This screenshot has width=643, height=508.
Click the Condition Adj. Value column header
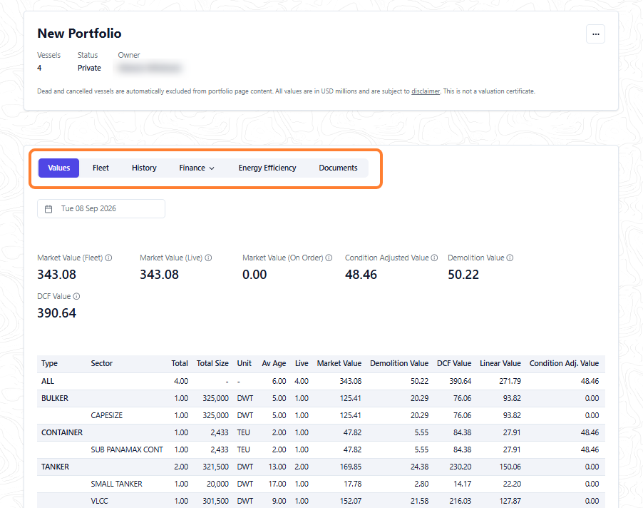click(564, 364)
